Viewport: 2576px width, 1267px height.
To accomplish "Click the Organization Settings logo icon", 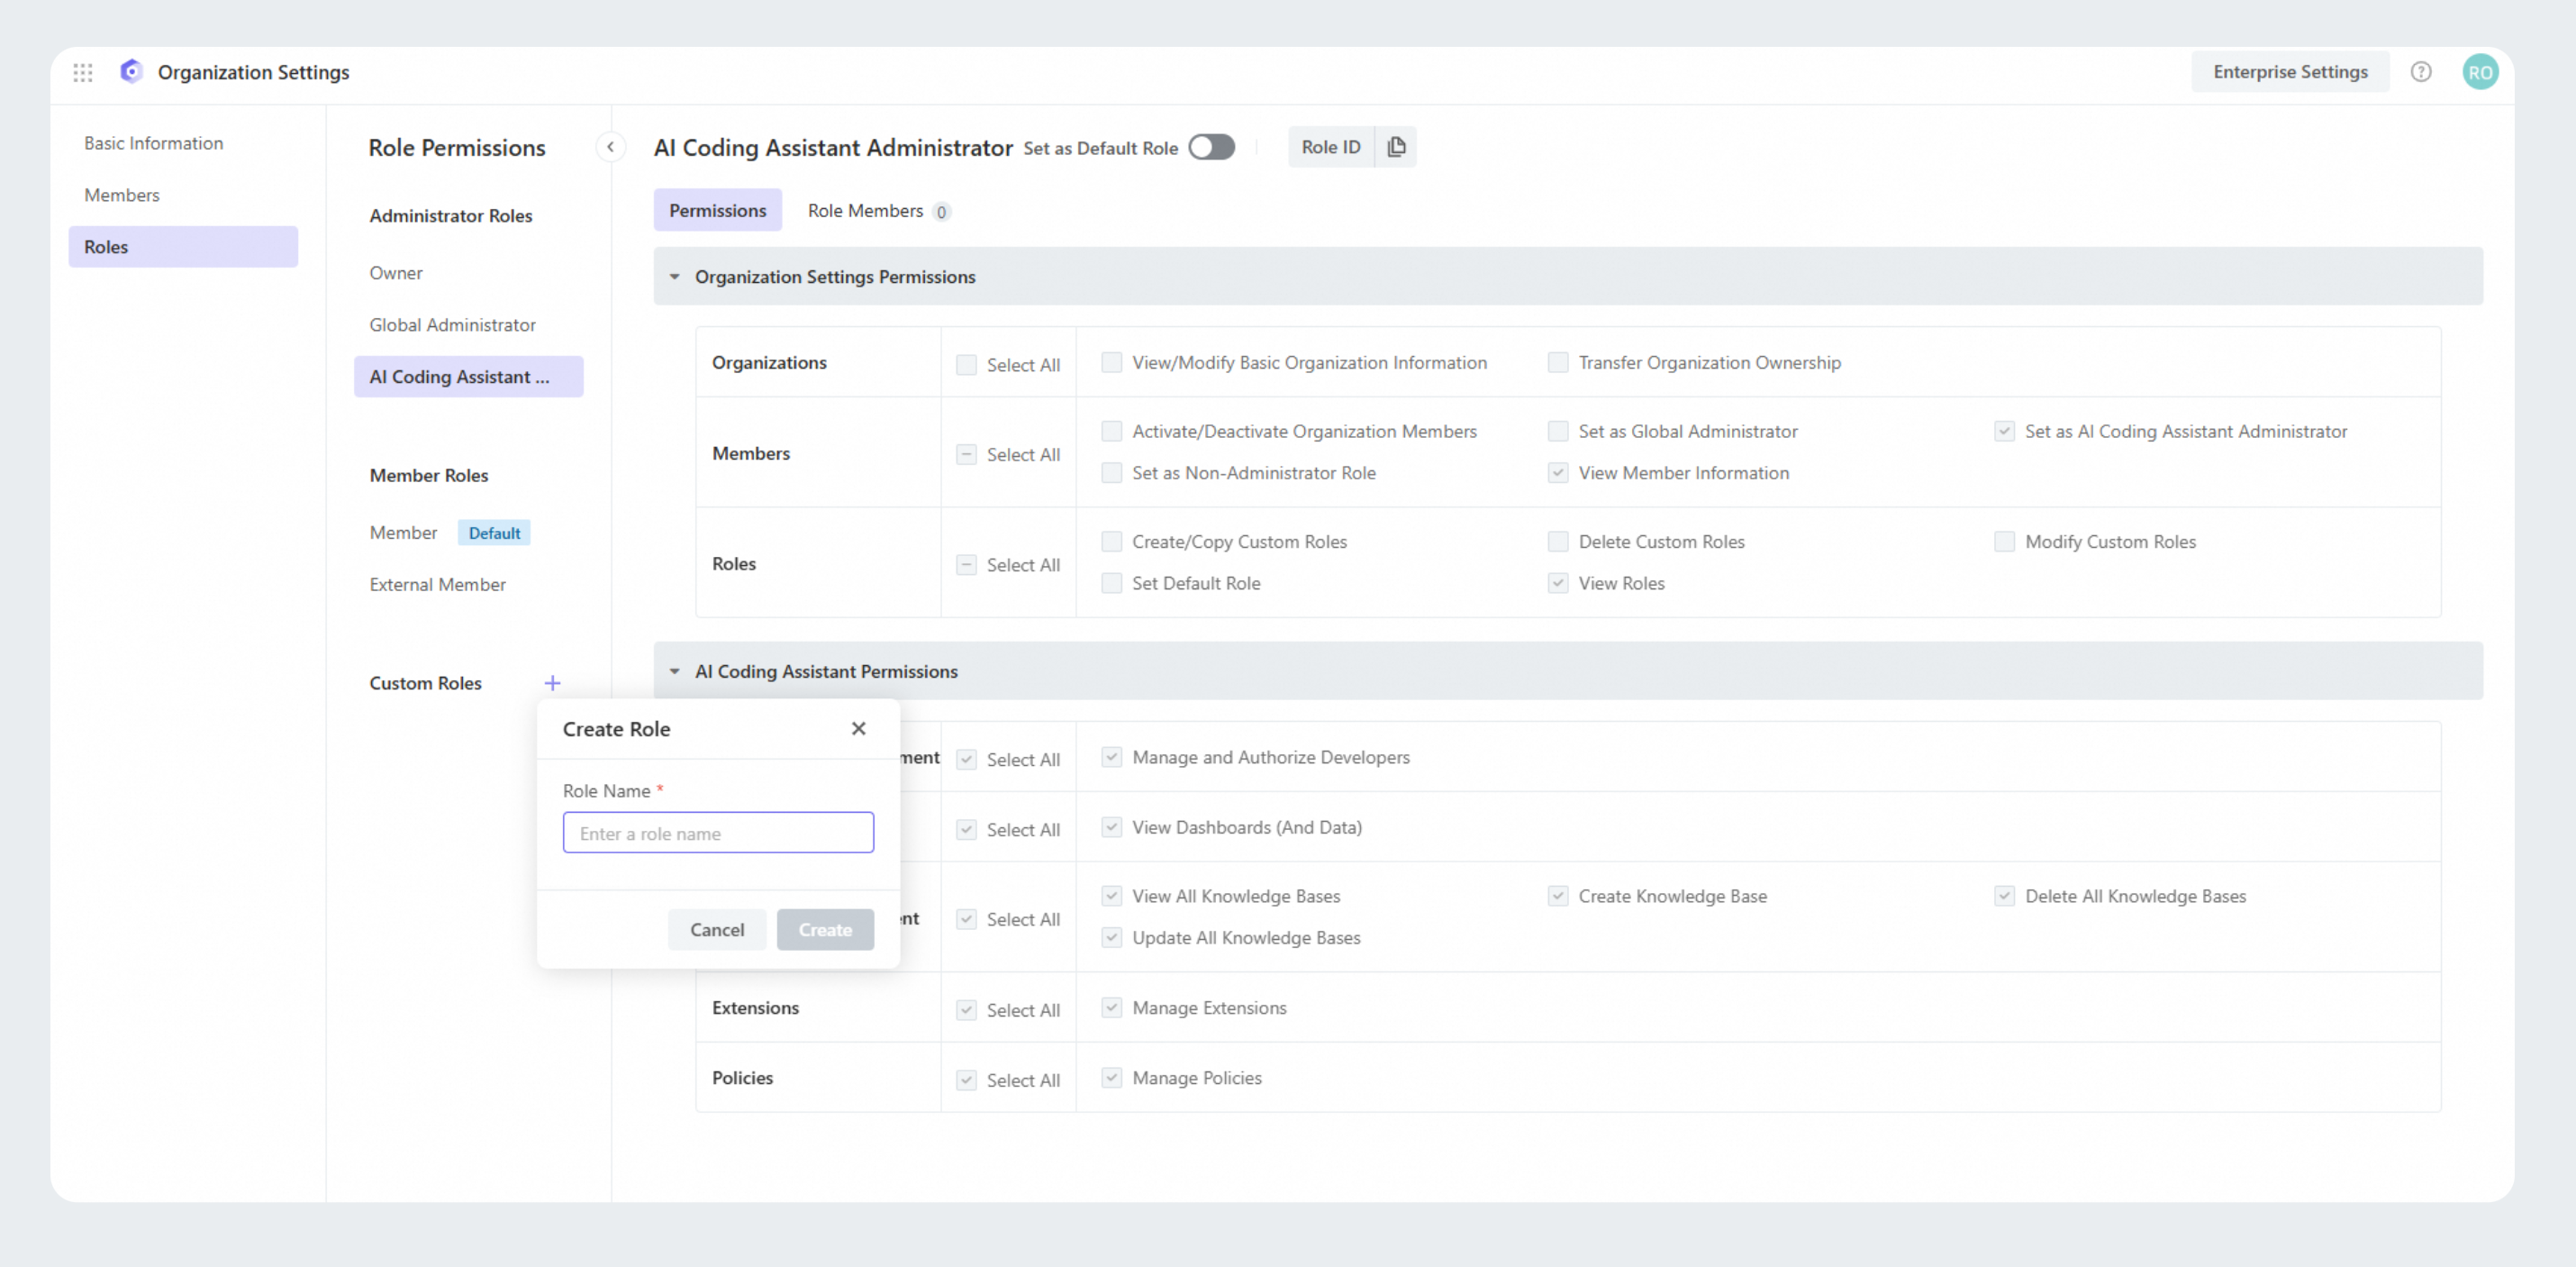I will coord(131,72).
